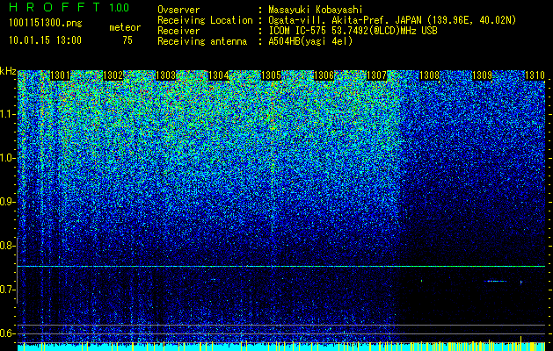This screenshot has width=553, height=351.
Task: Click the 1309 time marker label
Action: tap(482, 75)
